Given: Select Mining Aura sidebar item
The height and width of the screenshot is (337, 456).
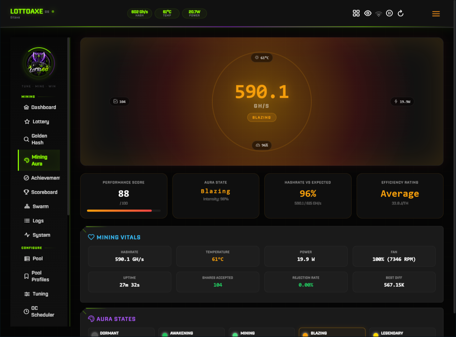Looking at the screenshot, I should point(39,160).
